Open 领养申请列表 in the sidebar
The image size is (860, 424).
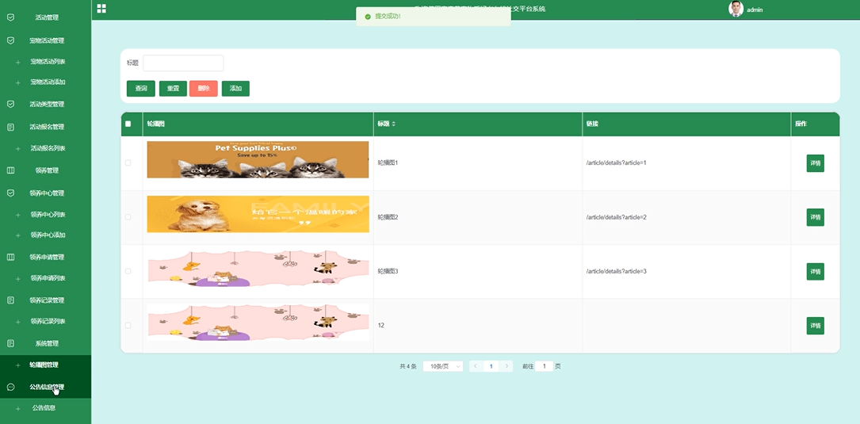(x=48, y=279)
